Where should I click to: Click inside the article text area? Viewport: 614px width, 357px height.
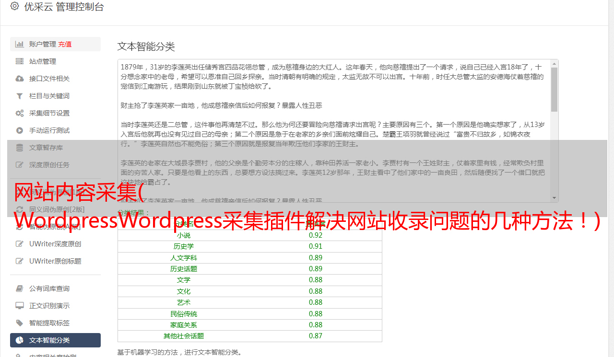coord(334,131)
